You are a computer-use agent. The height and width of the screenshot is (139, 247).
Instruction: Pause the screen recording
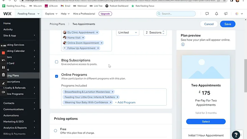click(x=3, y=67)
